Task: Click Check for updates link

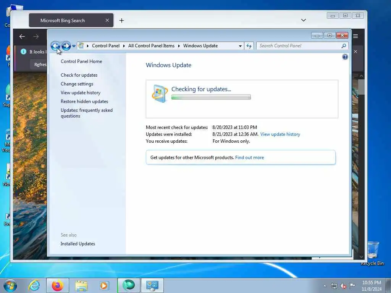Action: click(79, 75)
